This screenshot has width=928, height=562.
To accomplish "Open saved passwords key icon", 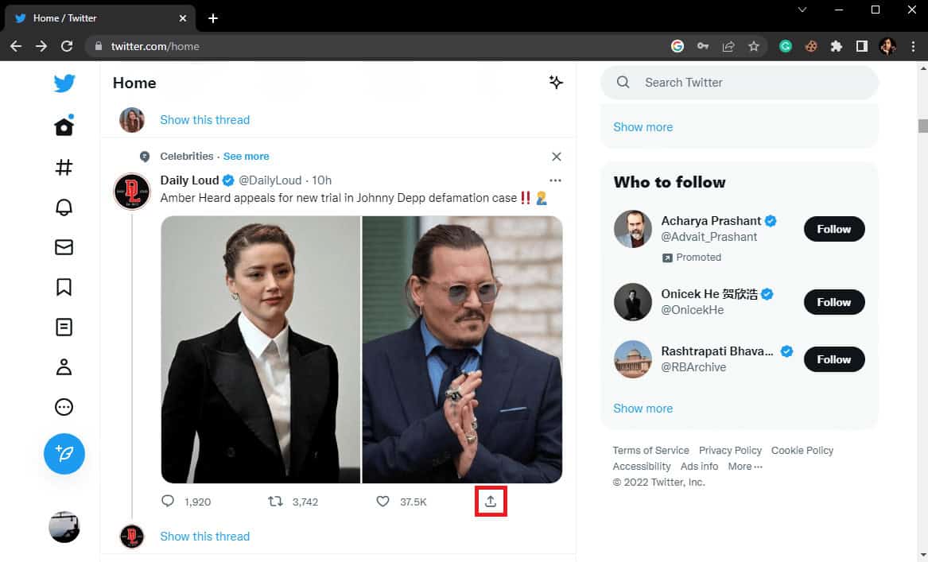I will 702,46.
